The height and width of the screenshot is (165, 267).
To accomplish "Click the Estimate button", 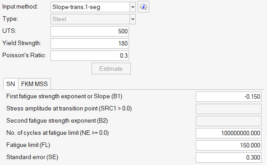I will pos(111,69).
